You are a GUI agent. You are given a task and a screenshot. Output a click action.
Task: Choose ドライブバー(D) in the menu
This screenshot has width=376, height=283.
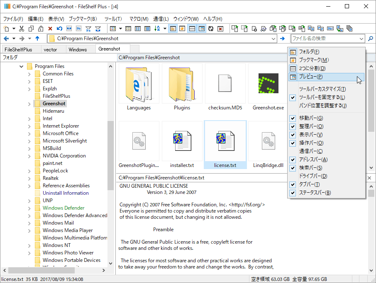tap(327, 176)
